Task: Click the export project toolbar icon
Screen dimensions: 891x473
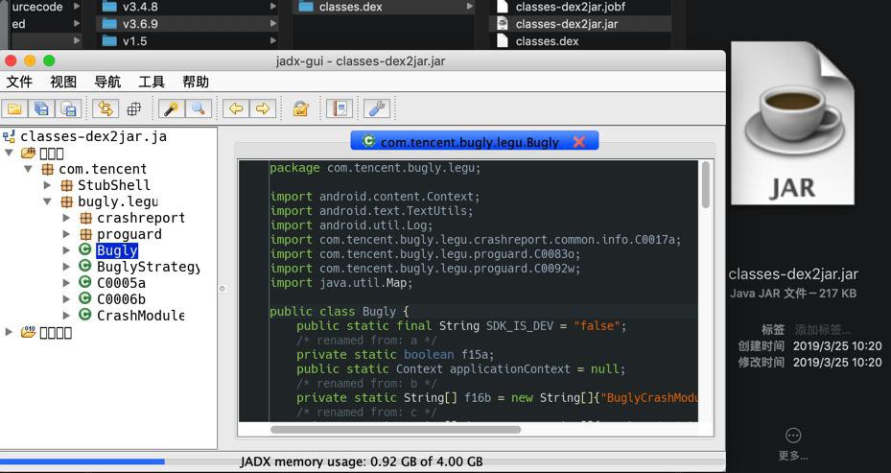Action: click(68, 108)
